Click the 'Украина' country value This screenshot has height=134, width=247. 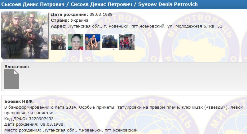[x=79, y=20]
